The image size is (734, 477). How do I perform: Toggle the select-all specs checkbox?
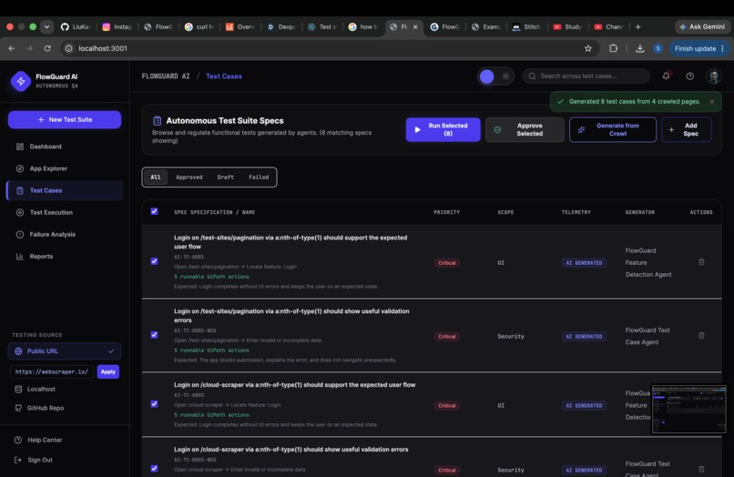click(x=154, y=211)
